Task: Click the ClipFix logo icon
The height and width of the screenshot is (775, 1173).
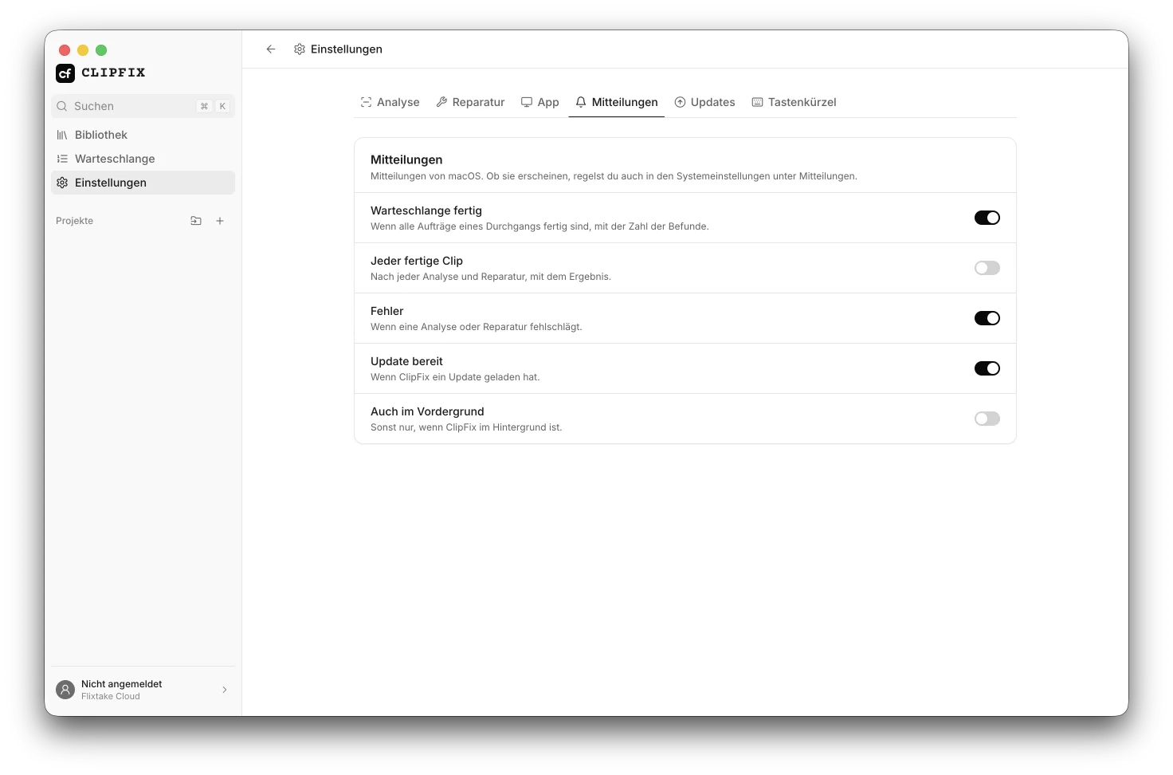Action: point(65,73)
